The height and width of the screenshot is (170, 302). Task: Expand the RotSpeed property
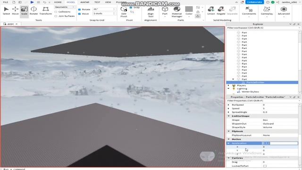pos(228,105)
